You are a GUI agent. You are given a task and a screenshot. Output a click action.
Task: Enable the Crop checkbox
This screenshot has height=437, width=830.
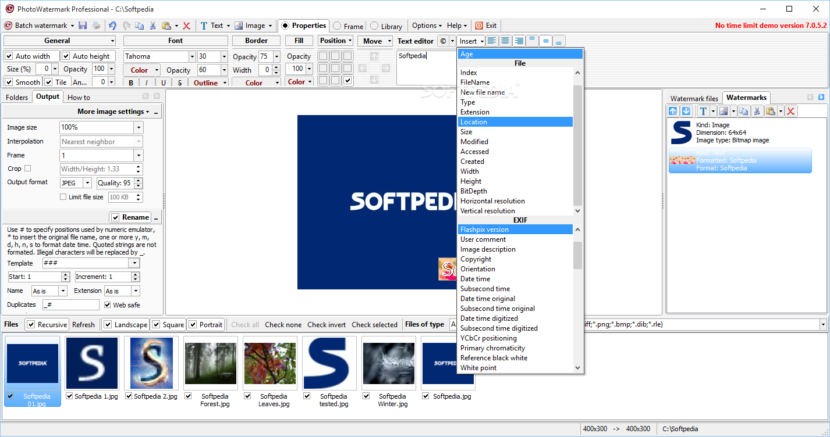click(x=27, y=169)
